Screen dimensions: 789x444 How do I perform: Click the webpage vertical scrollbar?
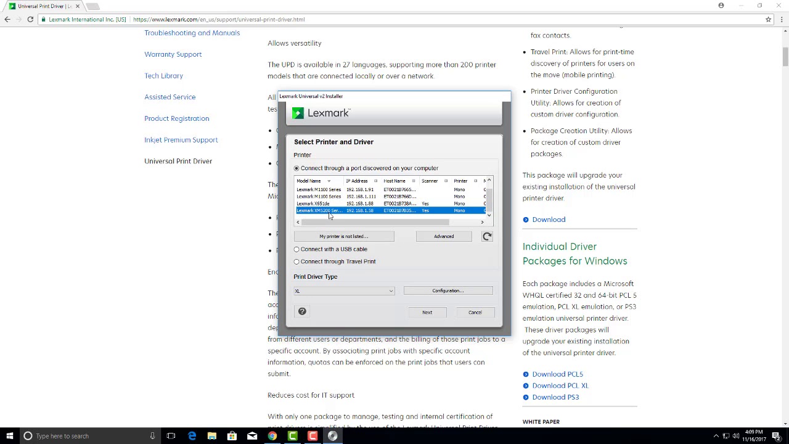tap(785, 55)
